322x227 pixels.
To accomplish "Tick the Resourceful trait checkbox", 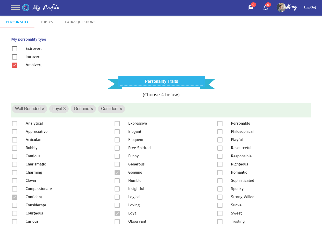I will click(220, 148).
